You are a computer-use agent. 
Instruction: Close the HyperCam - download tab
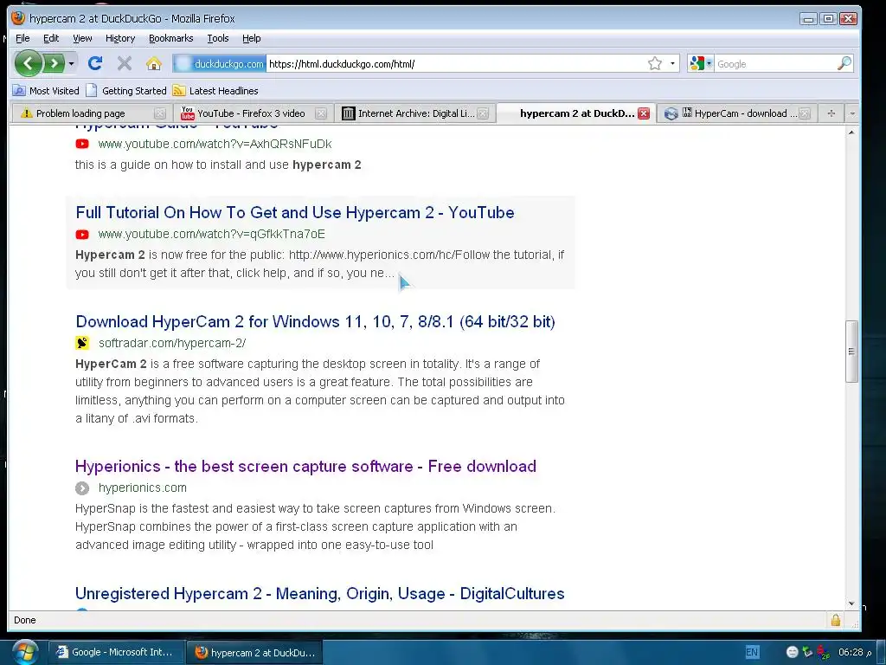806,113
